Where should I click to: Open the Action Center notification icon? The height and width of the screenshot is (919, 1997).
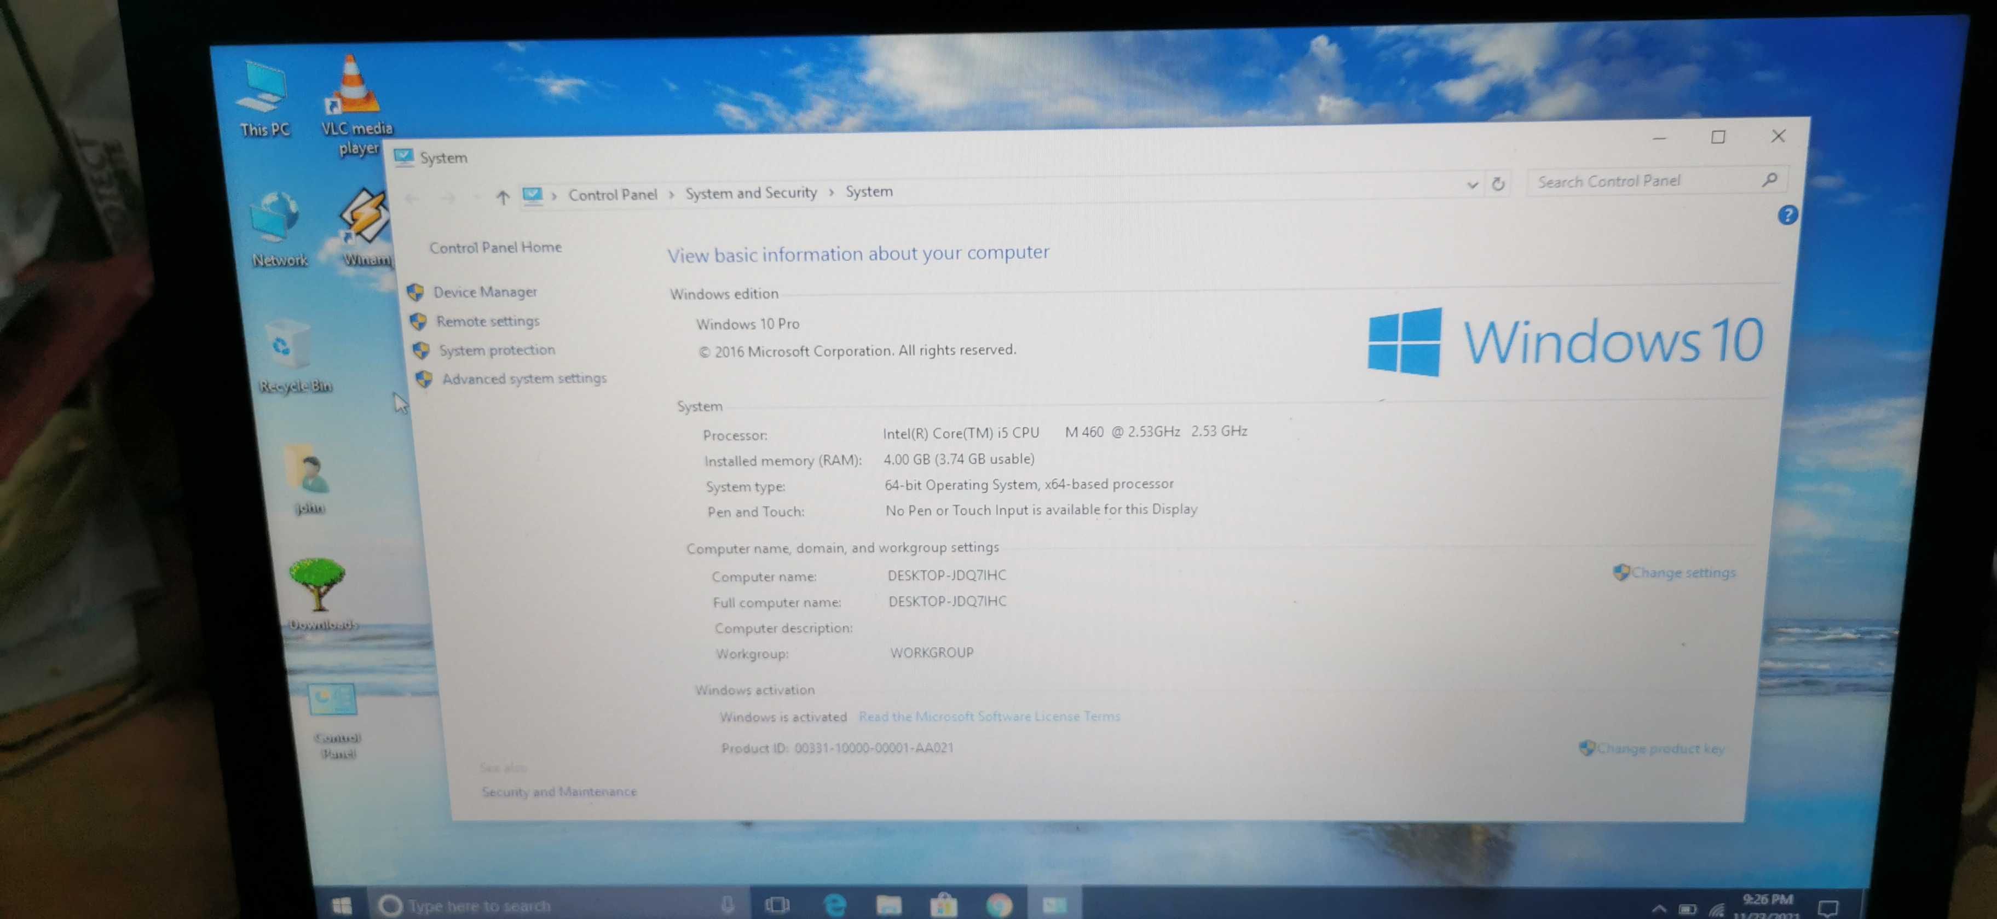tap(1828, 908)
